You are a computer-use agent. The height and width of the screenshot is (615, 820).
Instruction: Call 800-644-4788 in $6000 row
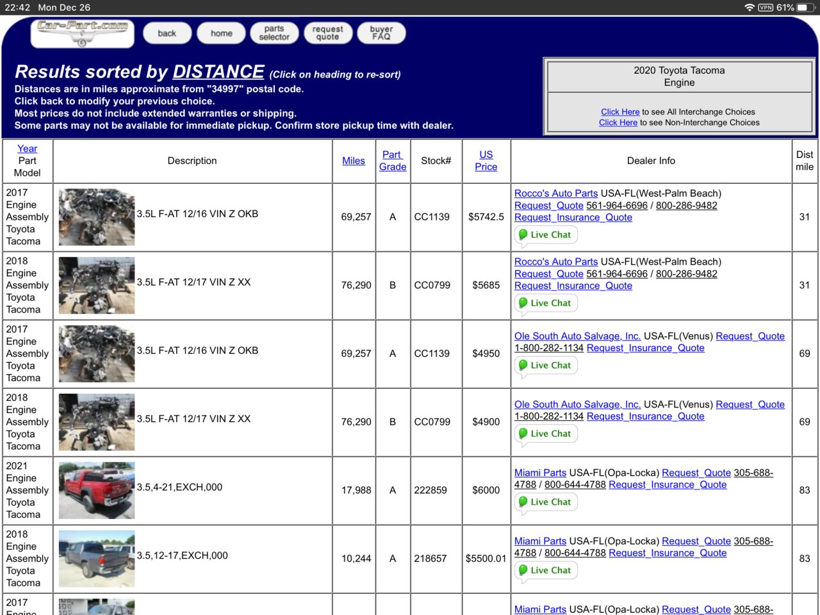pos(575,485)
